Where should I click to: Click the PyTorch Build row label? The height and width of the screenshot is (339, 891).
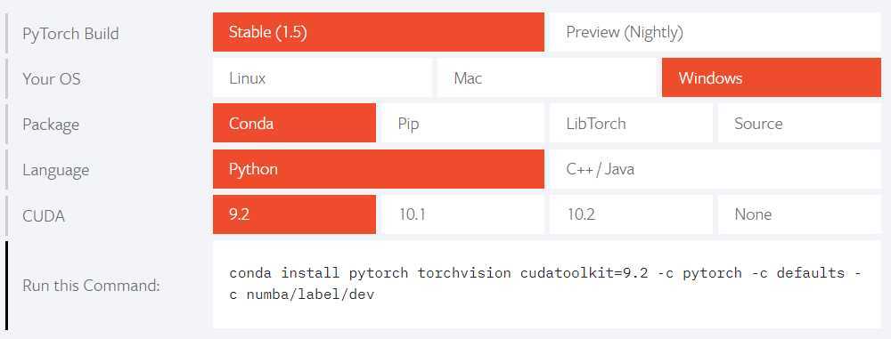pos(70,34)
